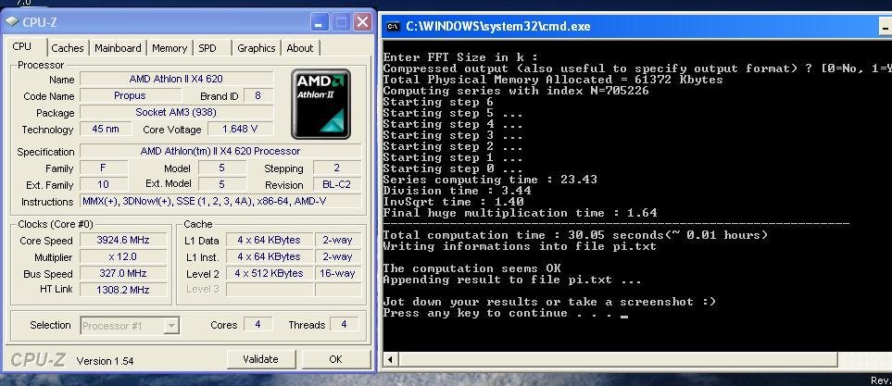The height and width of the screenshot is (386, 892).
Task: Click the 'computation seems OK' line
Action: click(x=471, y=268)
